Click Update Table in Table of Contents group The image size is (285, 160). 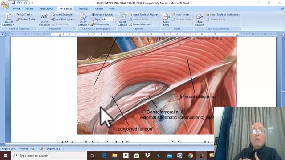(x=26, y=19)
